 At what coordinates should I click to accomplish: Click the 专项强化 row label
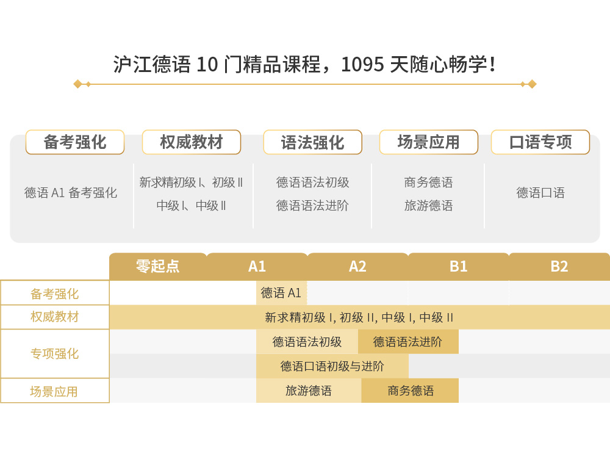pos(55,354)
